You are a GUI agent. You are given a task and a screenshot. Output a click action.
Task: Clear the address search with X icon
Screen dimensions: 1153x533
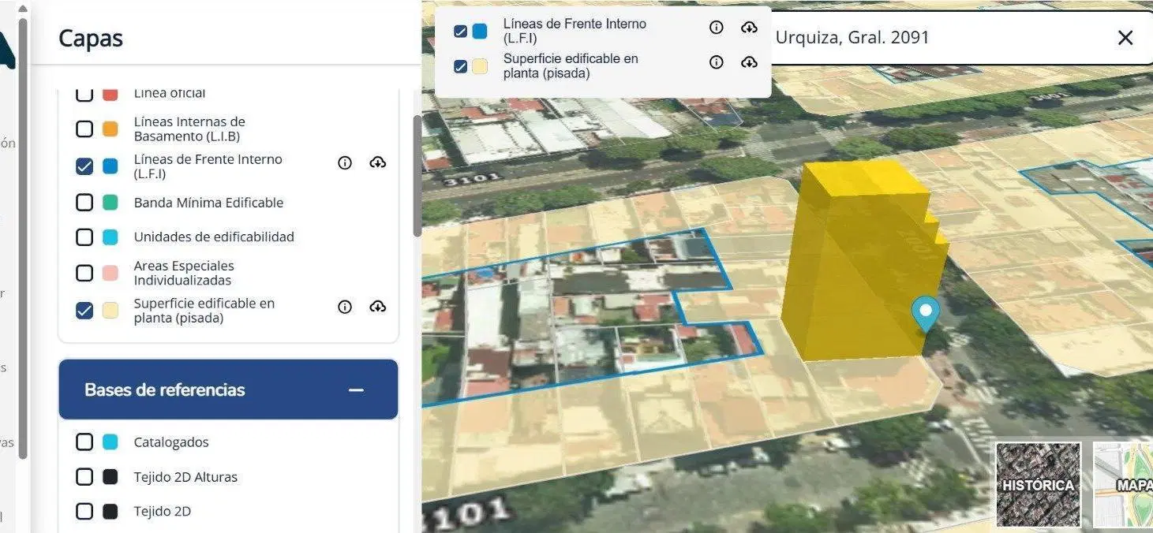(1125, 37)
